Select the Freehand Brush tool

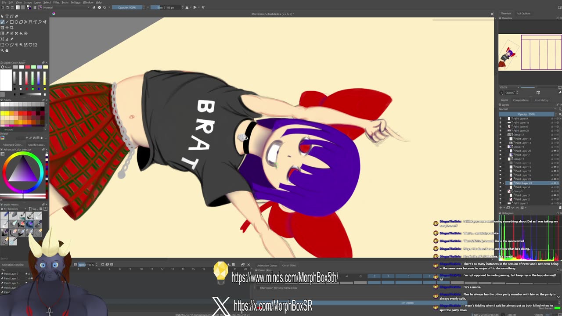pos(2,22)
